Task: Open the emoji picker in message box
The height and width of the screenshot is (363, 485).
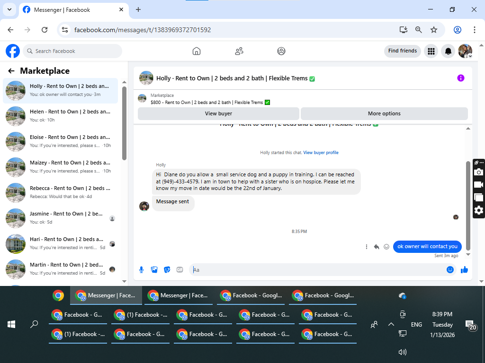Action: pyautogui.click(x=450, y=270)
